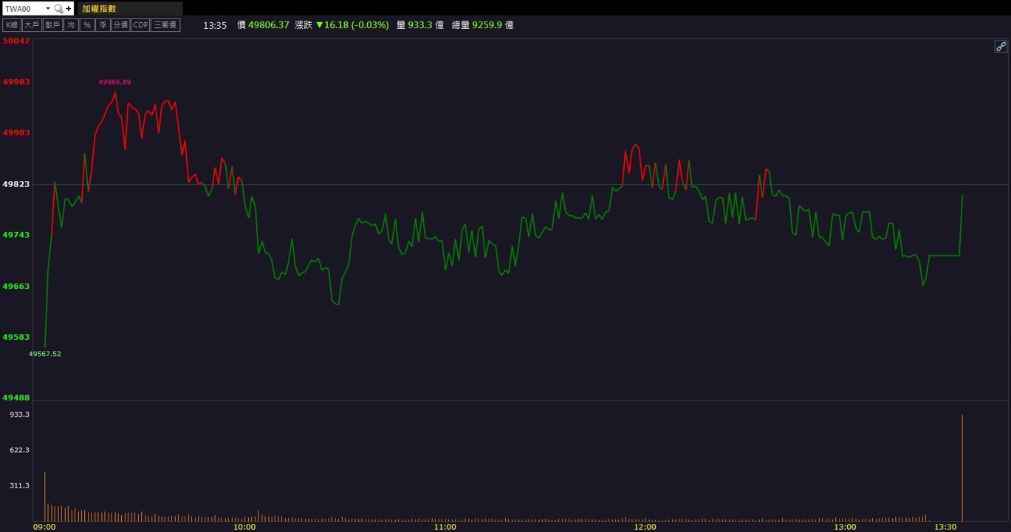Click the 49488 bottom axis label
Screen dimensions: 1011x532
tap(16, 398)
